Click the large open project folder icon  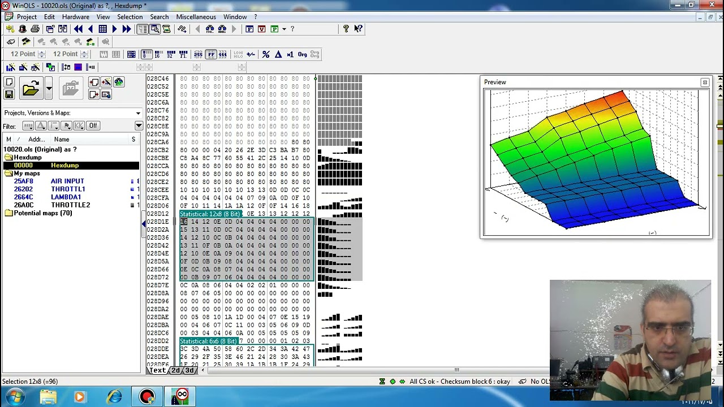click(x=31, y=88)
